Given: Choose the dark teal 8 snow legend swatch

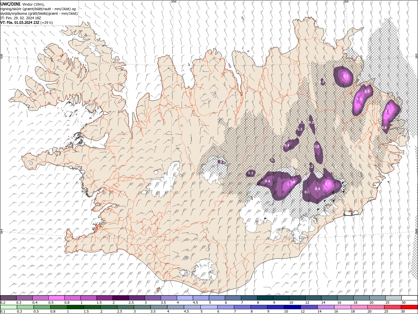Looking at the screenshot, I should [x=265, y=298].
